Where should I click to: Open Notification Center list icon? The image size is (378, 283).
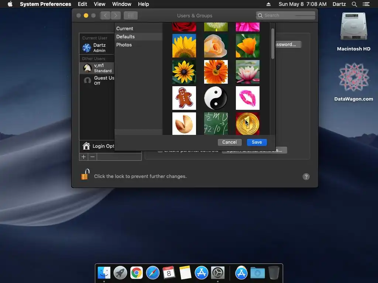(366, 4)
